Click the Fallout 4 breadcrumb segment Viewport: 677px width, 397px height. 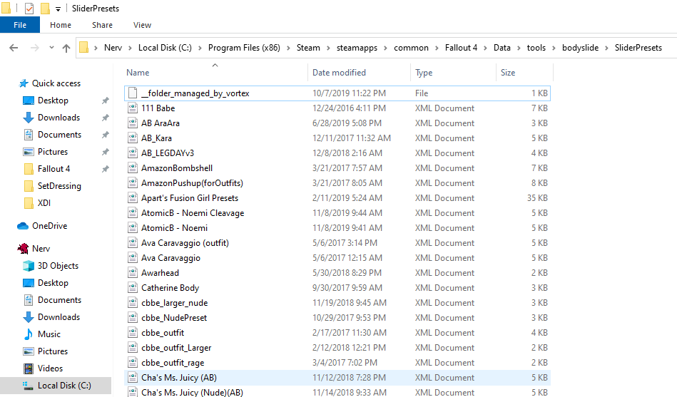461,48
